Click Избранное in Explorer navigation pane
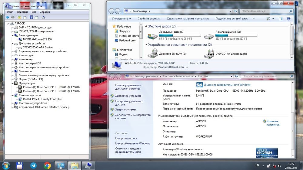This screenshot has width=303, height=170. [124, 26]
